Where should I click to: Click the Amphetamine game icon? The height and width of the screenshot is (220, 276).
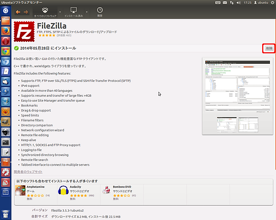point(20,190)
